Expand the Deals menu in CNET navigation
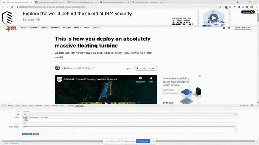Screen dimensions: 259x145 pyautogui.click(x=96, y=28)
